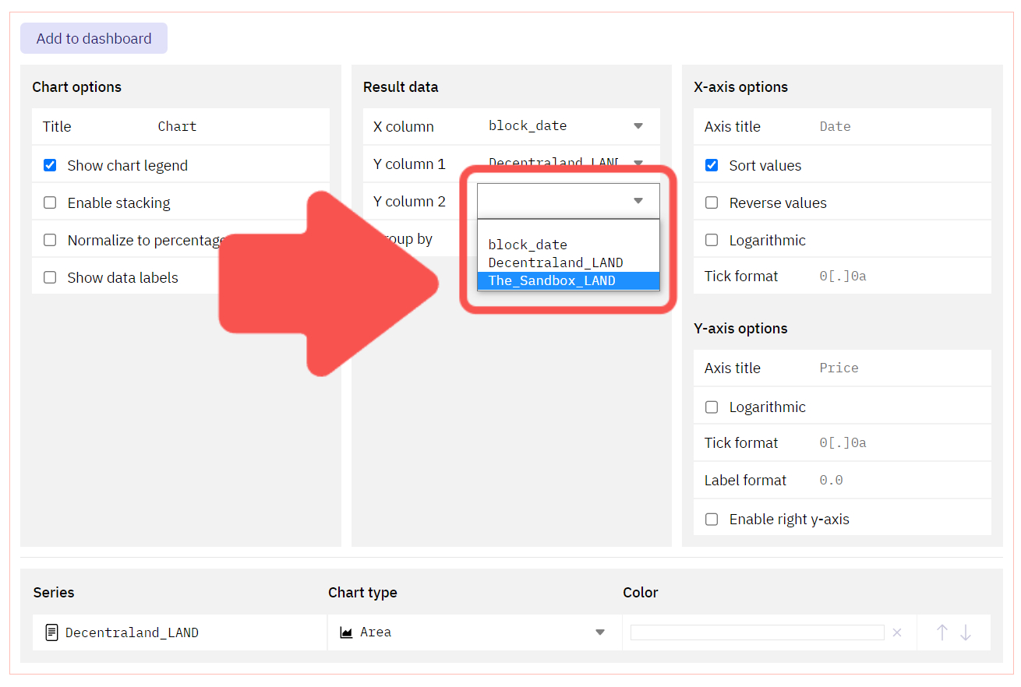This screenshot has height=687, width=1021.
Task: Enable right y-axis checkbox
Action: tap(712, 519)
